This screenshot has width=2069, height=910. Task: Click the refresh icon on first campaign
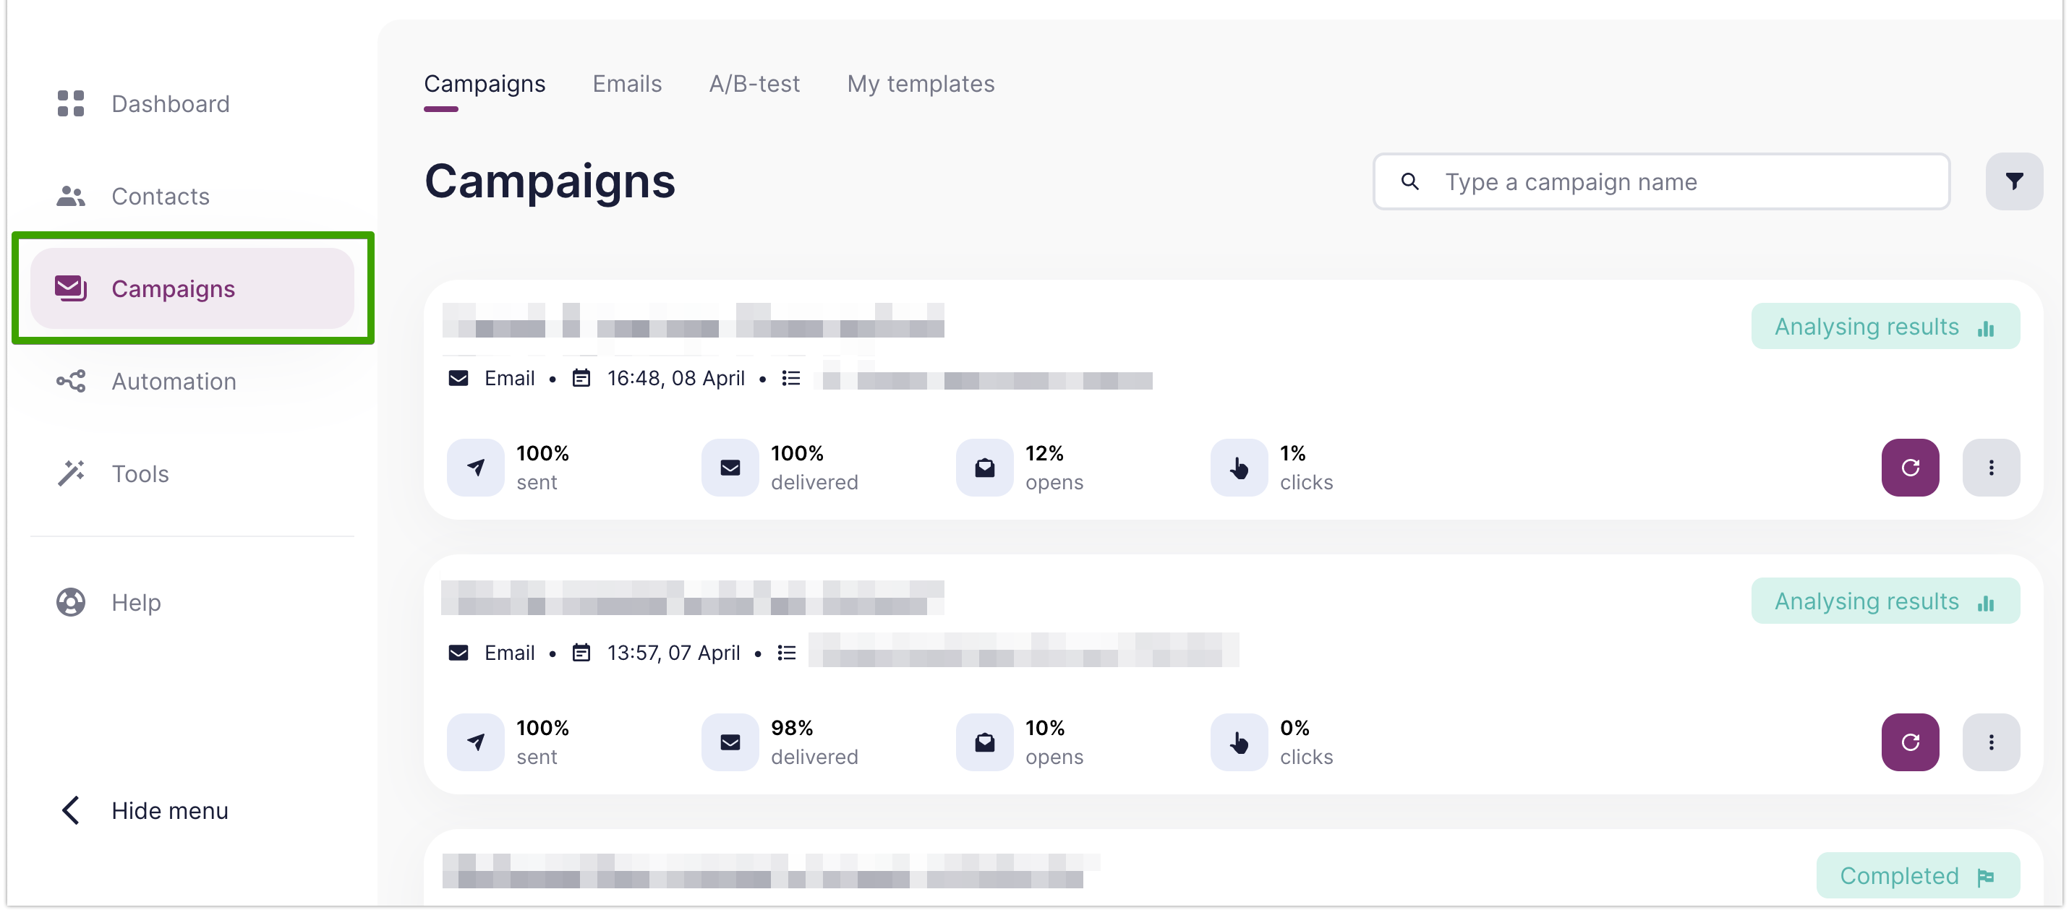tap(1911, 467)
